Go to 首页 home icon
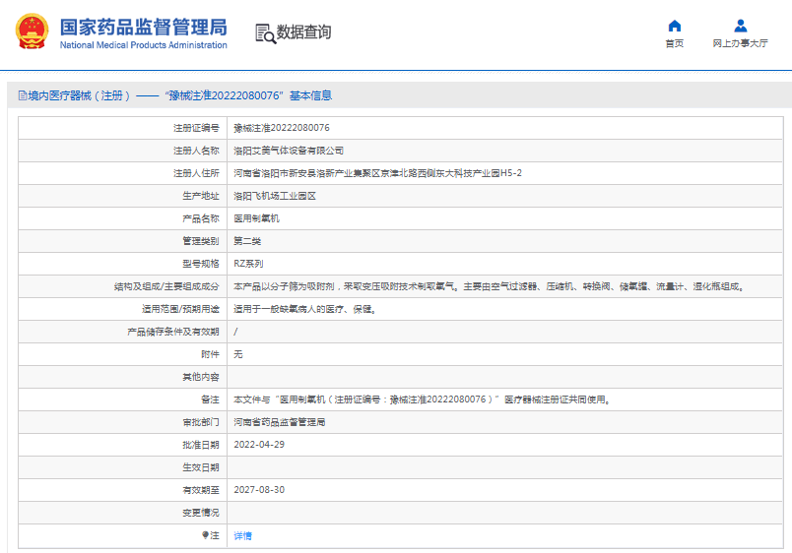 [675, 26]
